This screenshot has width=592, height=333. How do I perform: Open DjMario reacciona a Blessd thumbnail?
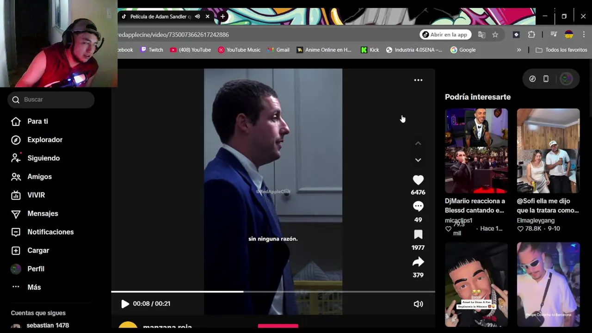pos(476,151)
